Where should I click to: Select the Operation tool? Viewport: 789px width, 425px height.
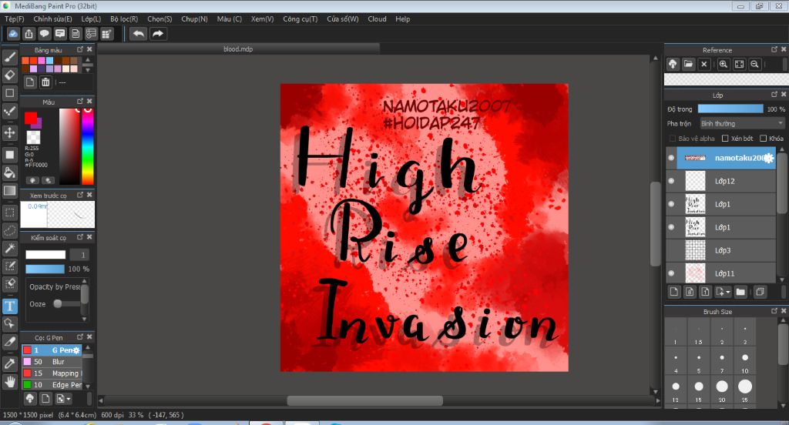(9, 323)
